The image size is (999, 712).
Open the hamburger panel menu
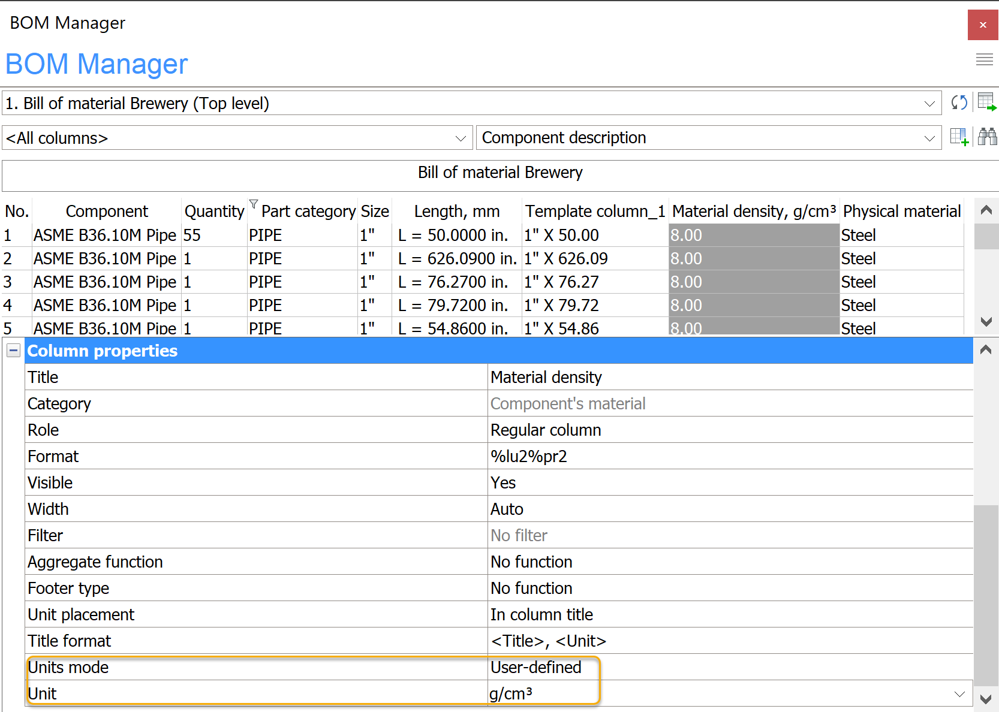(984, 59)
